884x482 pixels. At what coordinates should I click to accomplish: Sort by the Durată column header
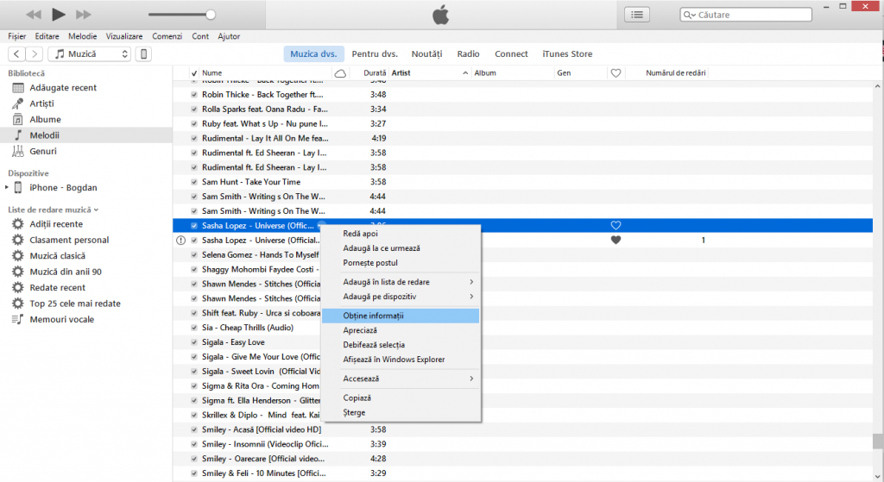pyautogui.click(x=375, y=72)
